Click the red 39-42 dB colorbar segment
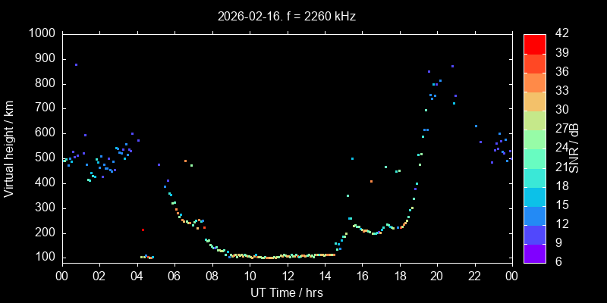 coord(534,43)
